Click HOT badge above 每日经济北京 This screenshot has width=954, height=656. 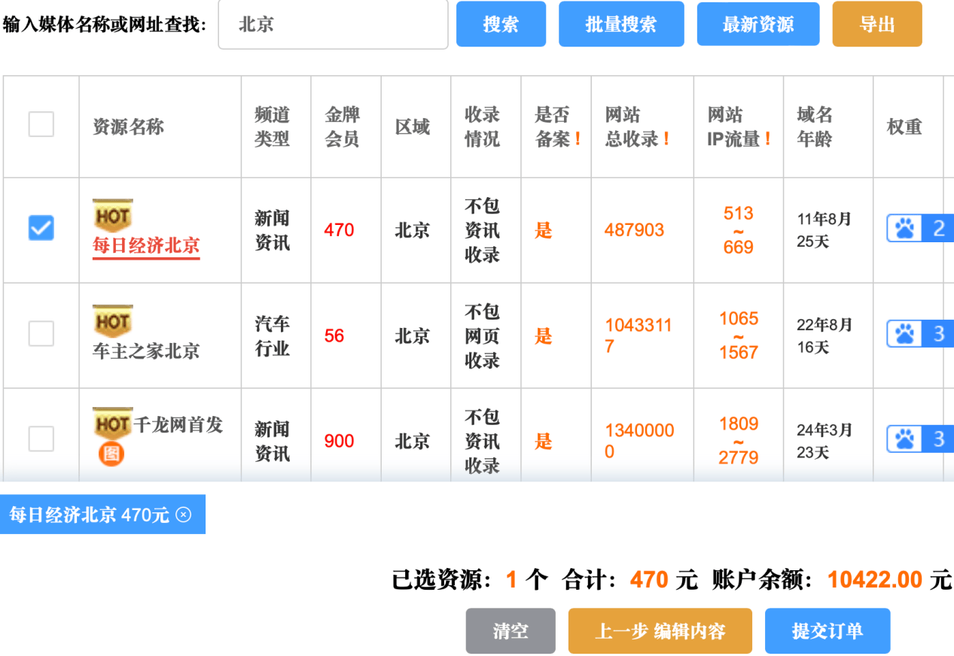pos(112,216)
